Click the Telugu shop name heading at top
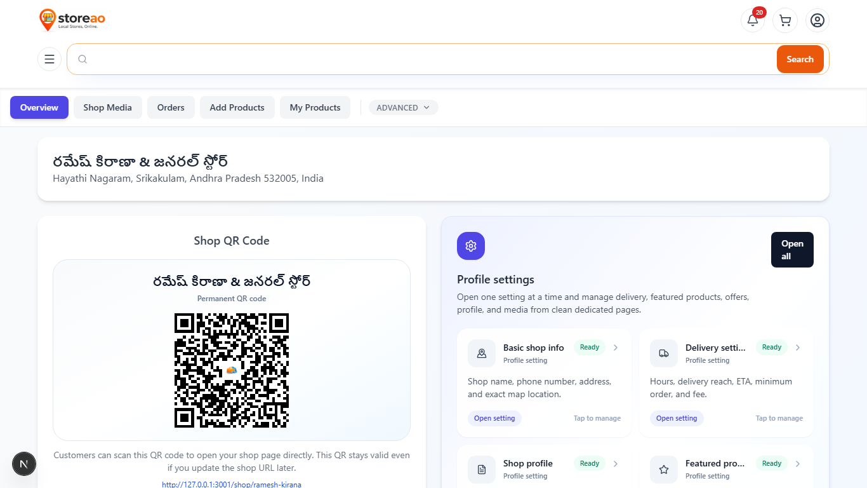 (x=140, y=161)
